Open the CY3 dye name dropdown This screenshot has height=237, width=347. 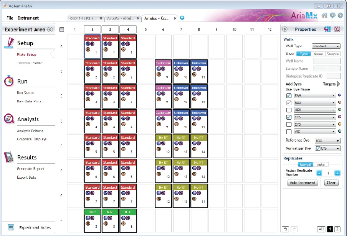click(315, 124)
